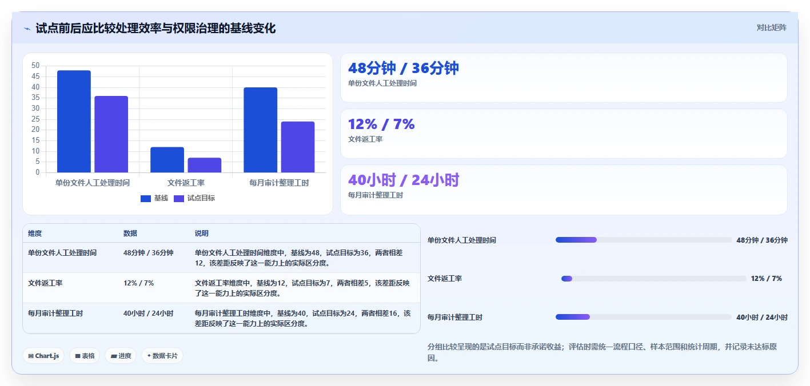Click the 基线 bar for 文件返工率

(x=167, y=160)
